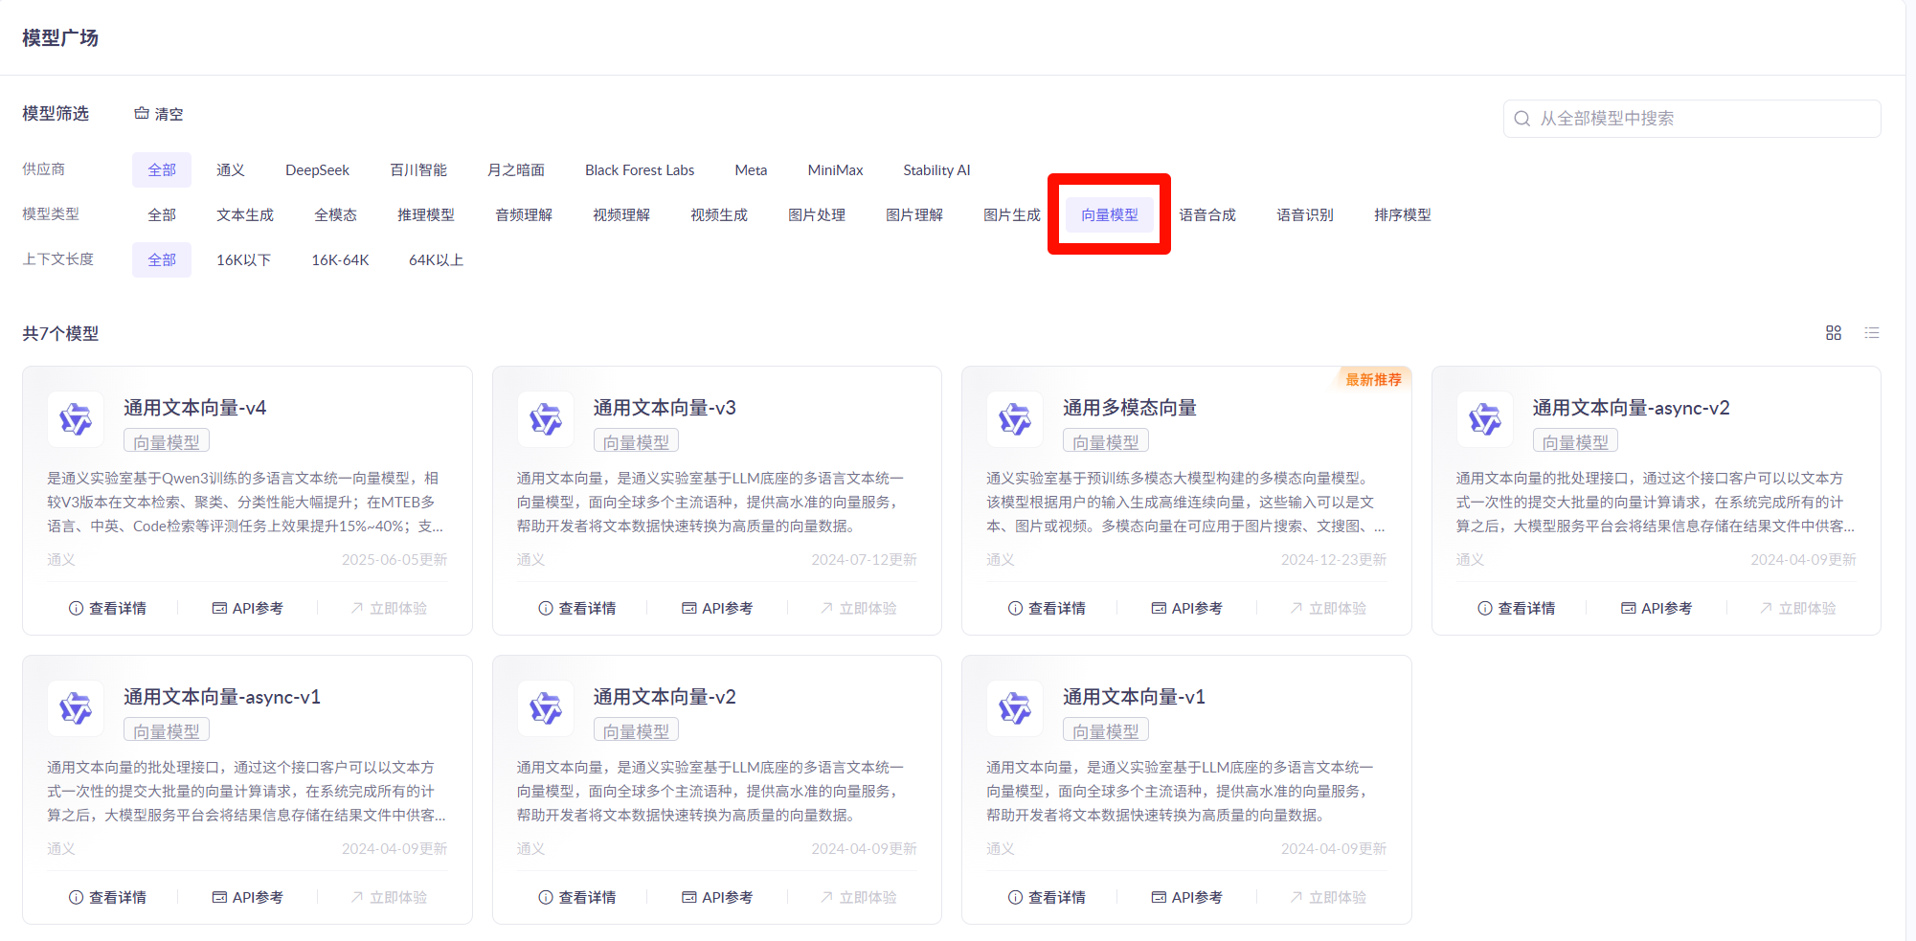
Task: Filter by supplier Stability AI
Action: (936, 170)
